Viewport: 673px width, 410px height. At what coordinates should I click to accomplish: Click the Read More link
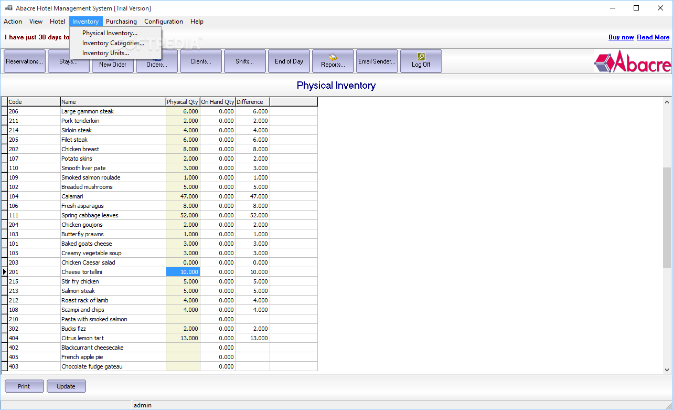[x=653, y=37]
